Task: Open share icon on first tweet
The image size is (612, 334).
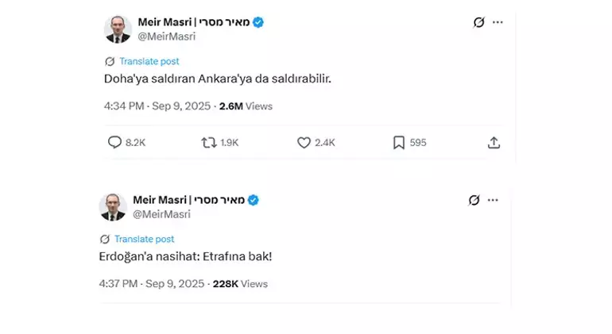Action: click(494, 143)
